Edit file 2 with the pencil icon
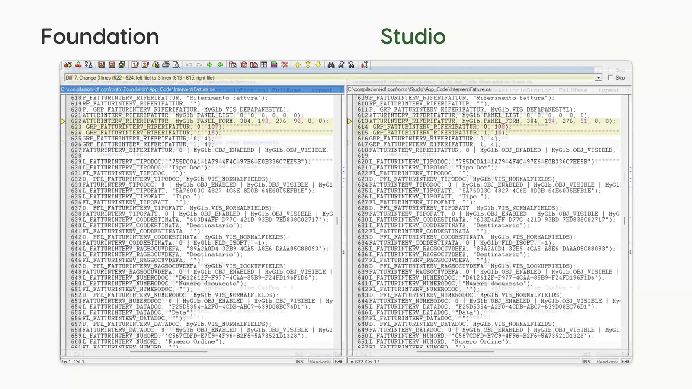The image size is (692, 389). point(146,65)
